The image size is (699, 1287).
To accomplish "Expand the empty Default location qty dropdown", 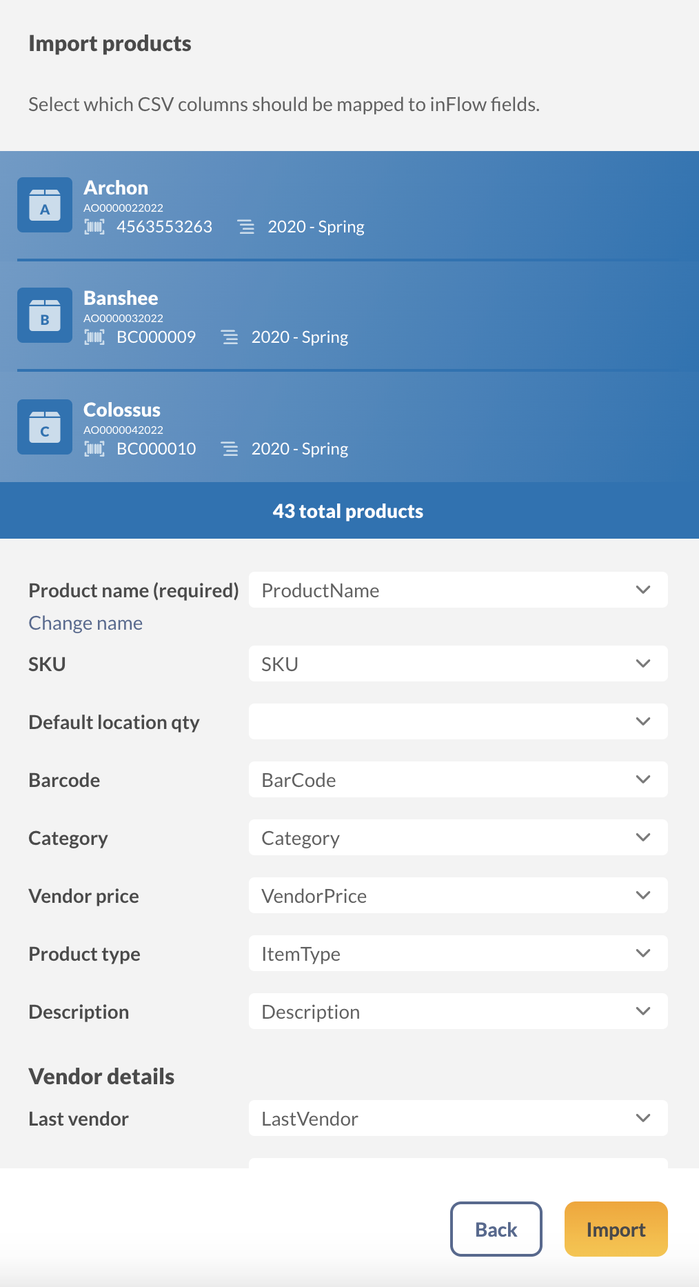I will click(458, 722).
